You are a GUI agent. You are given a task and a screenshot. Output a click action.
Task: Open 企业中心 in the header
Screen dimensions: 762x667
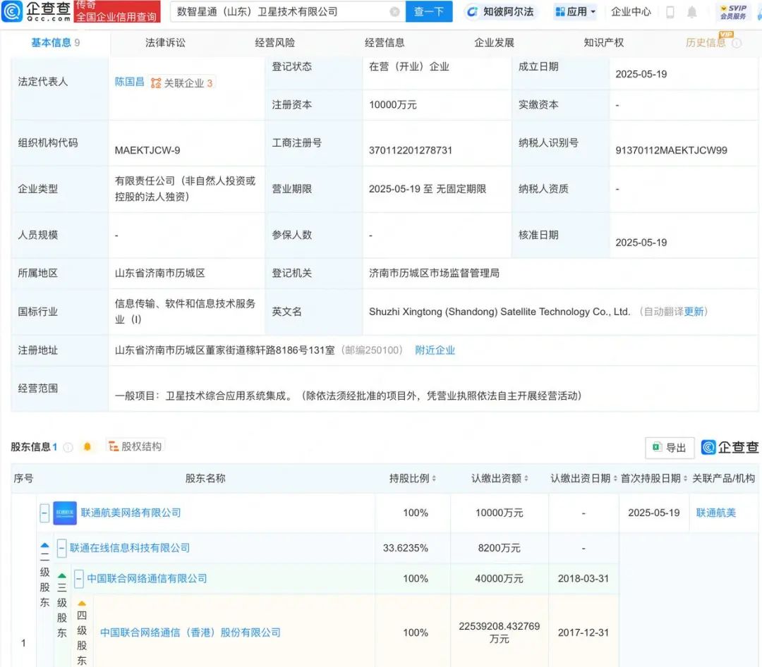click(x=631, y=12)
